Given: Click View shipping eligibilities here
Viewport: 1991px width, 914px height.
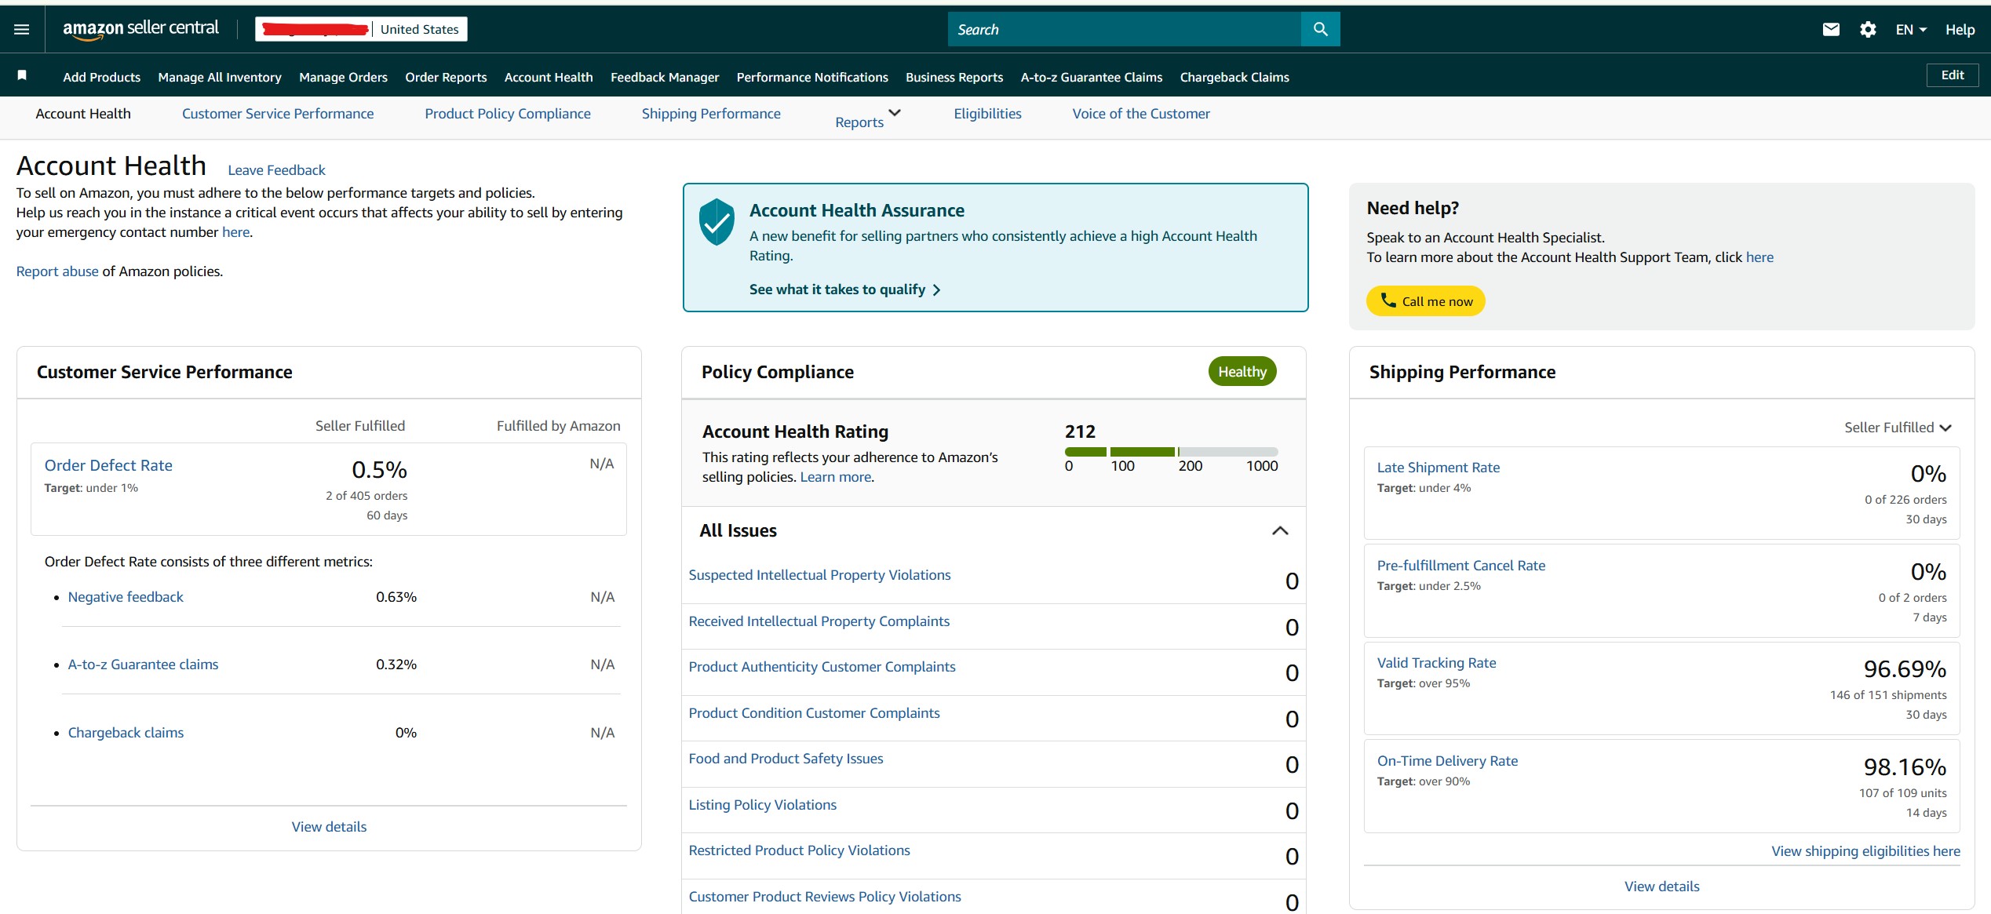Looking at the screenshot, I should tap(1865, 851).
